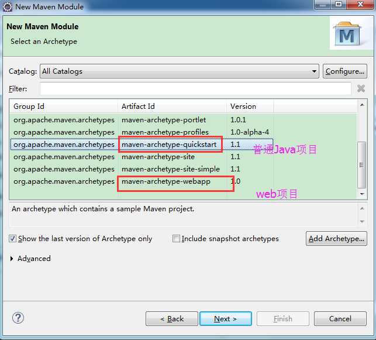Sort by the Artifact Id column header
Viewport: 376px width, 340px height.
click(x=172, y=107)
